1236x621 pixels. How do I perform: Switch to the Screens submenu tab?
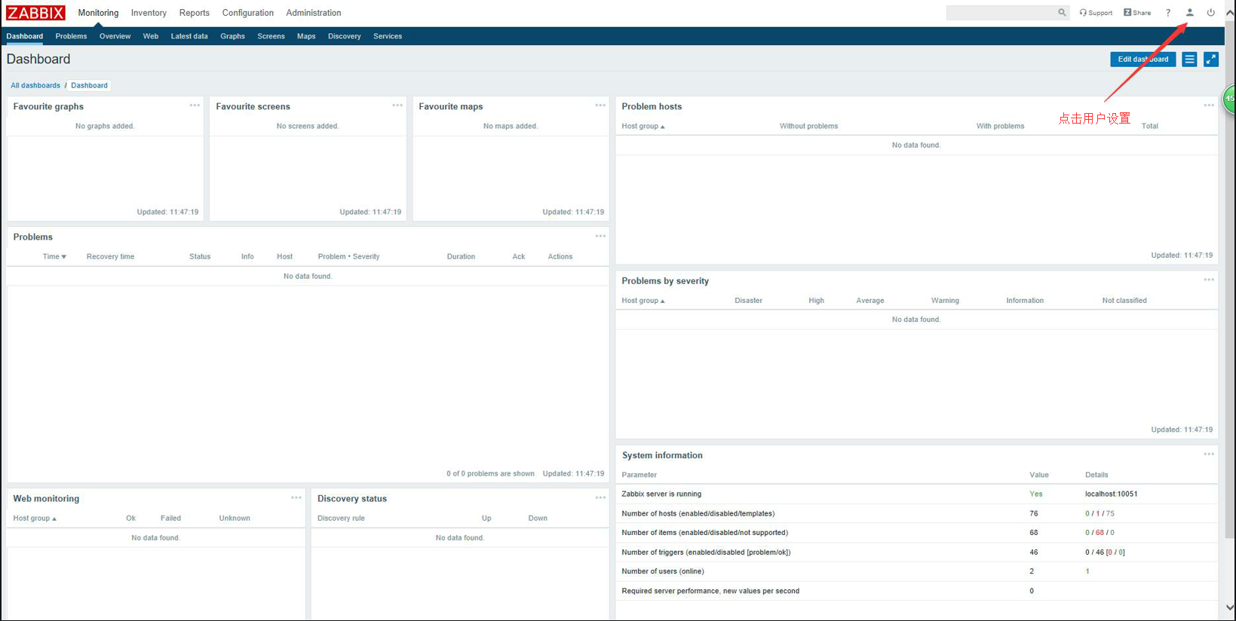(x=271, y=36)
